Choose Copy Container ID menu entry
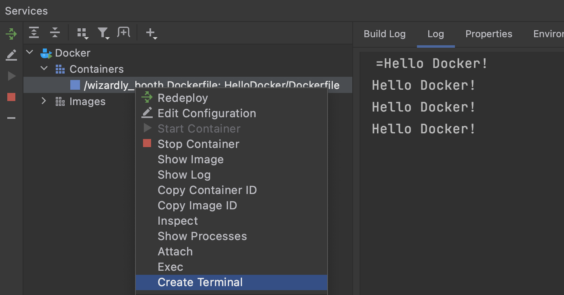564x295 pixels. (207, 190)
